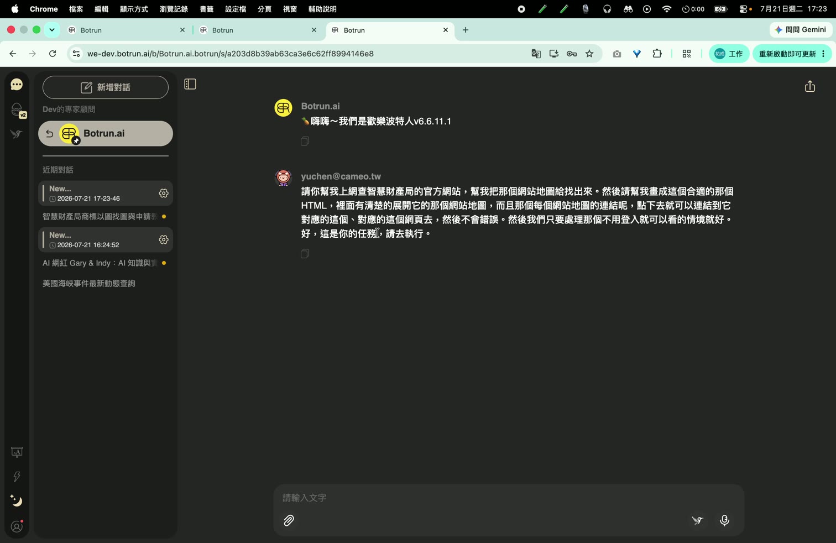Open settings gear for conversation 2026-07-21 17-23-46
Screen dimensions: 836x543
[164, 193]
